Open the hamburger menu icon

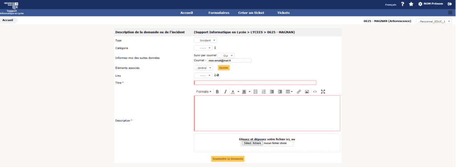tap(450, 12)
